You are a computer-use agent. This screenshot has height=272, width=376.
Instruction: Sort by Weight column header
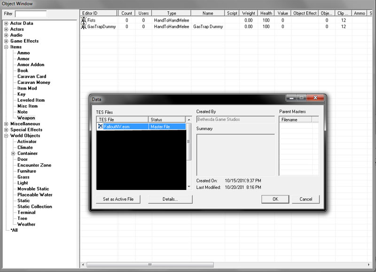click(249, 13)
